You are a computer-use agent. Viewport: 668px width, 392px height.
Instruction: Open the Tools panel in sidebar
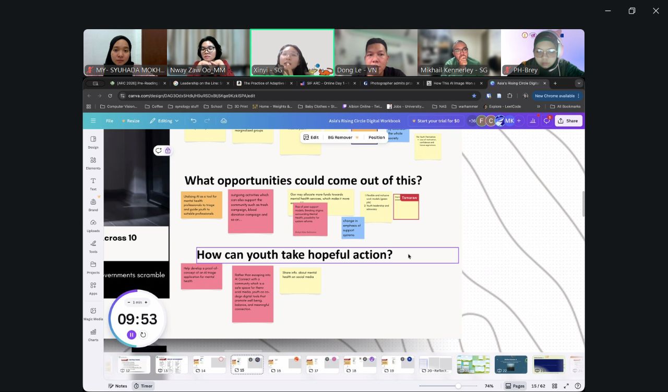[x=93, y=246]
